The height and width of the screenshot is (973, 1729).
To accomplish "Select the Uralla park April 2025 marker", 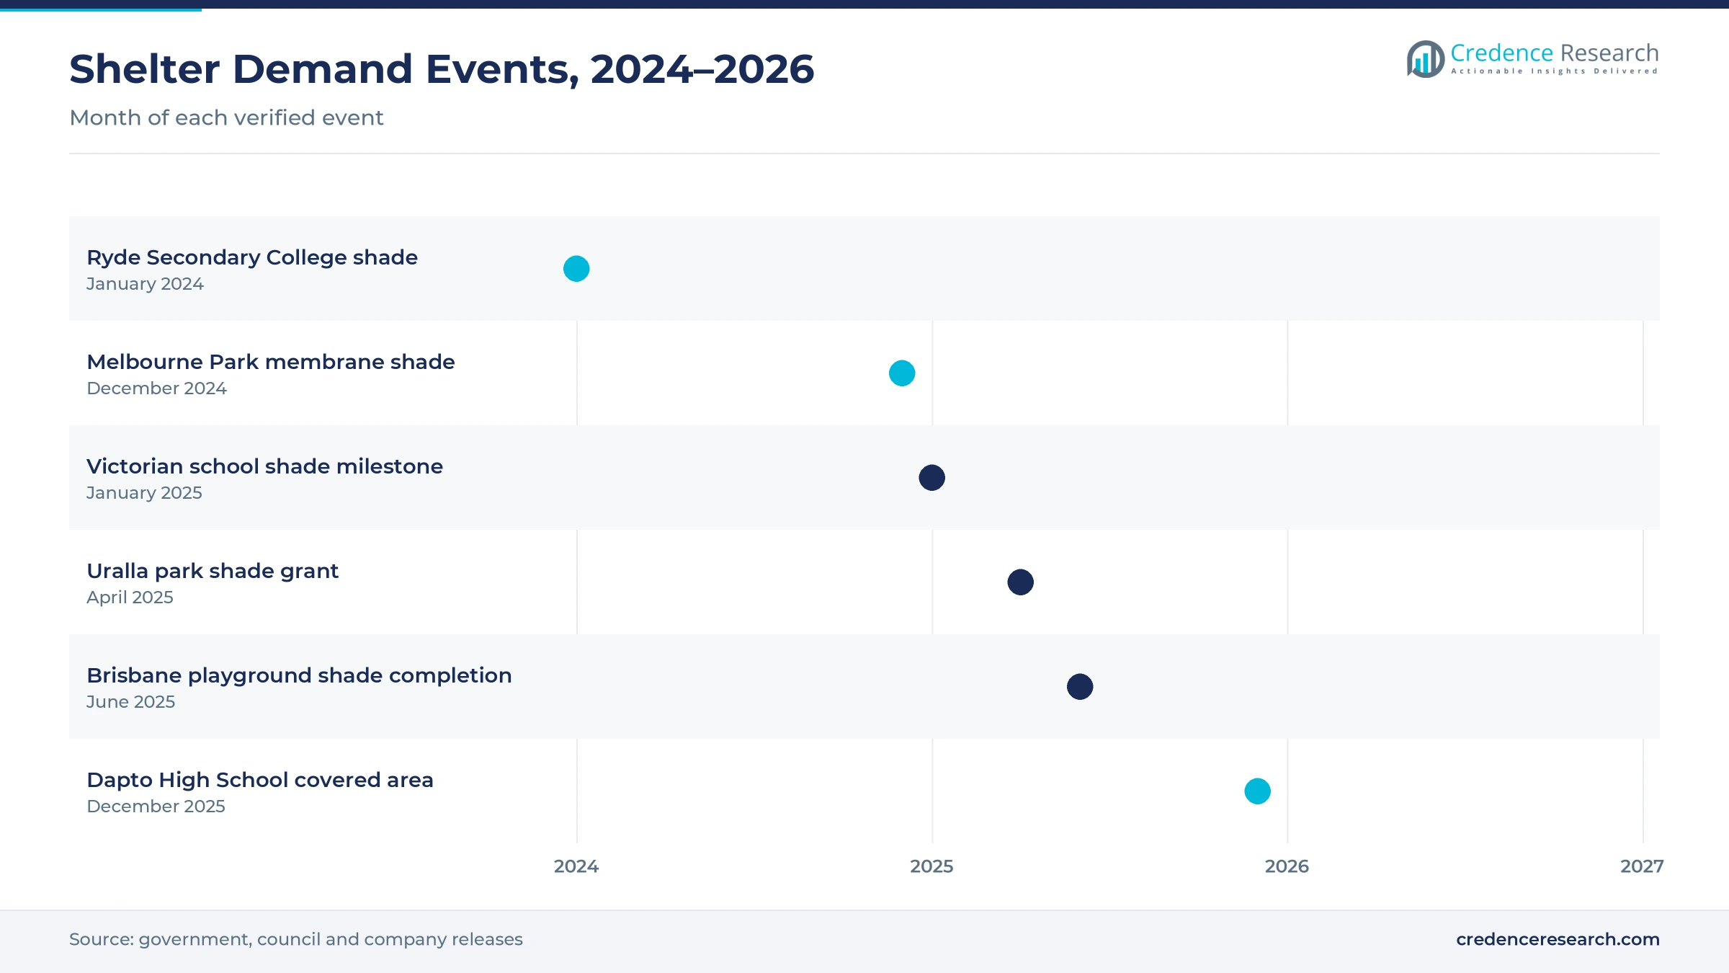I will click(x=1020, y=582).
